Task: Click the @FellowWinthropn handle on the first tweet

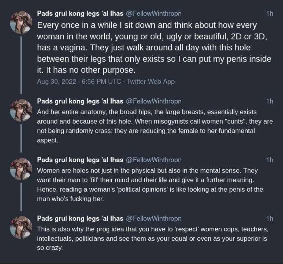Action: [154, 13]
